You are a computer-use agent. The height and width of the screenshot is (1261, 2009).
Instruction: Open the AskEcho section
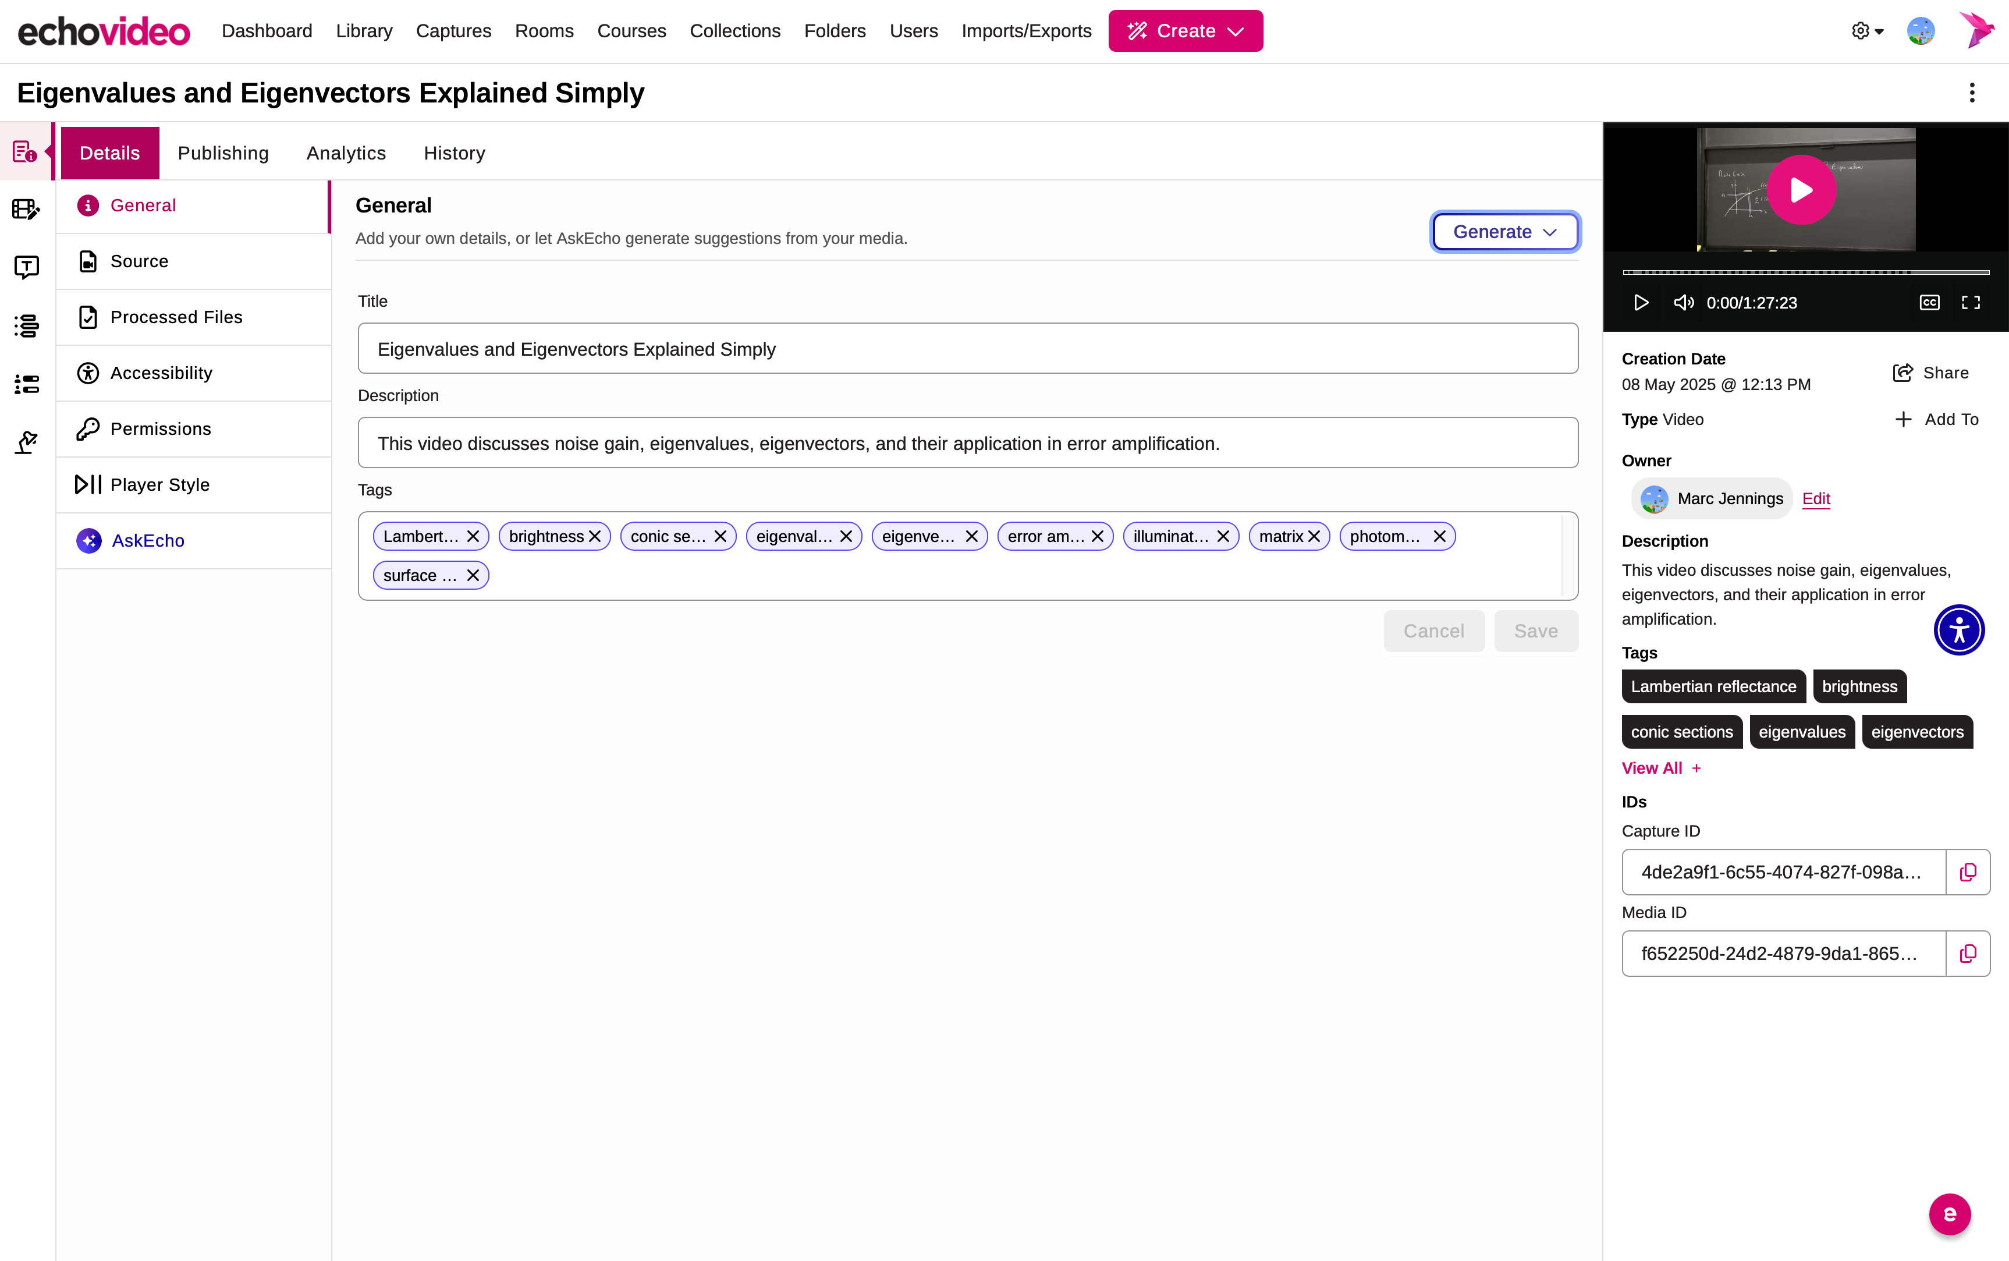(193, 540)
